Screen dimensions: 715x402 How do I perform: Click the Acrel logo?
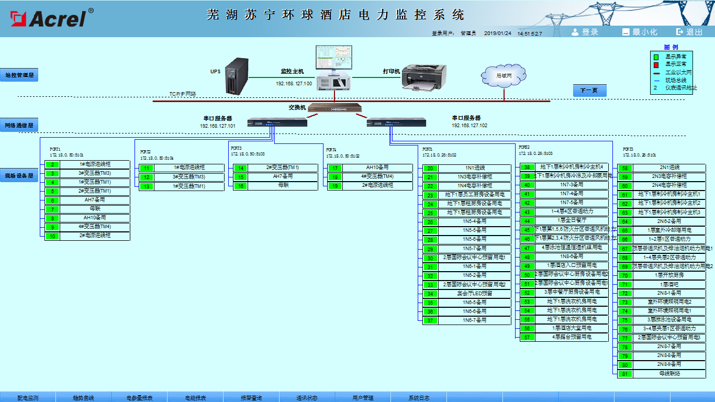pyautogui.click(x=50, y=18)
